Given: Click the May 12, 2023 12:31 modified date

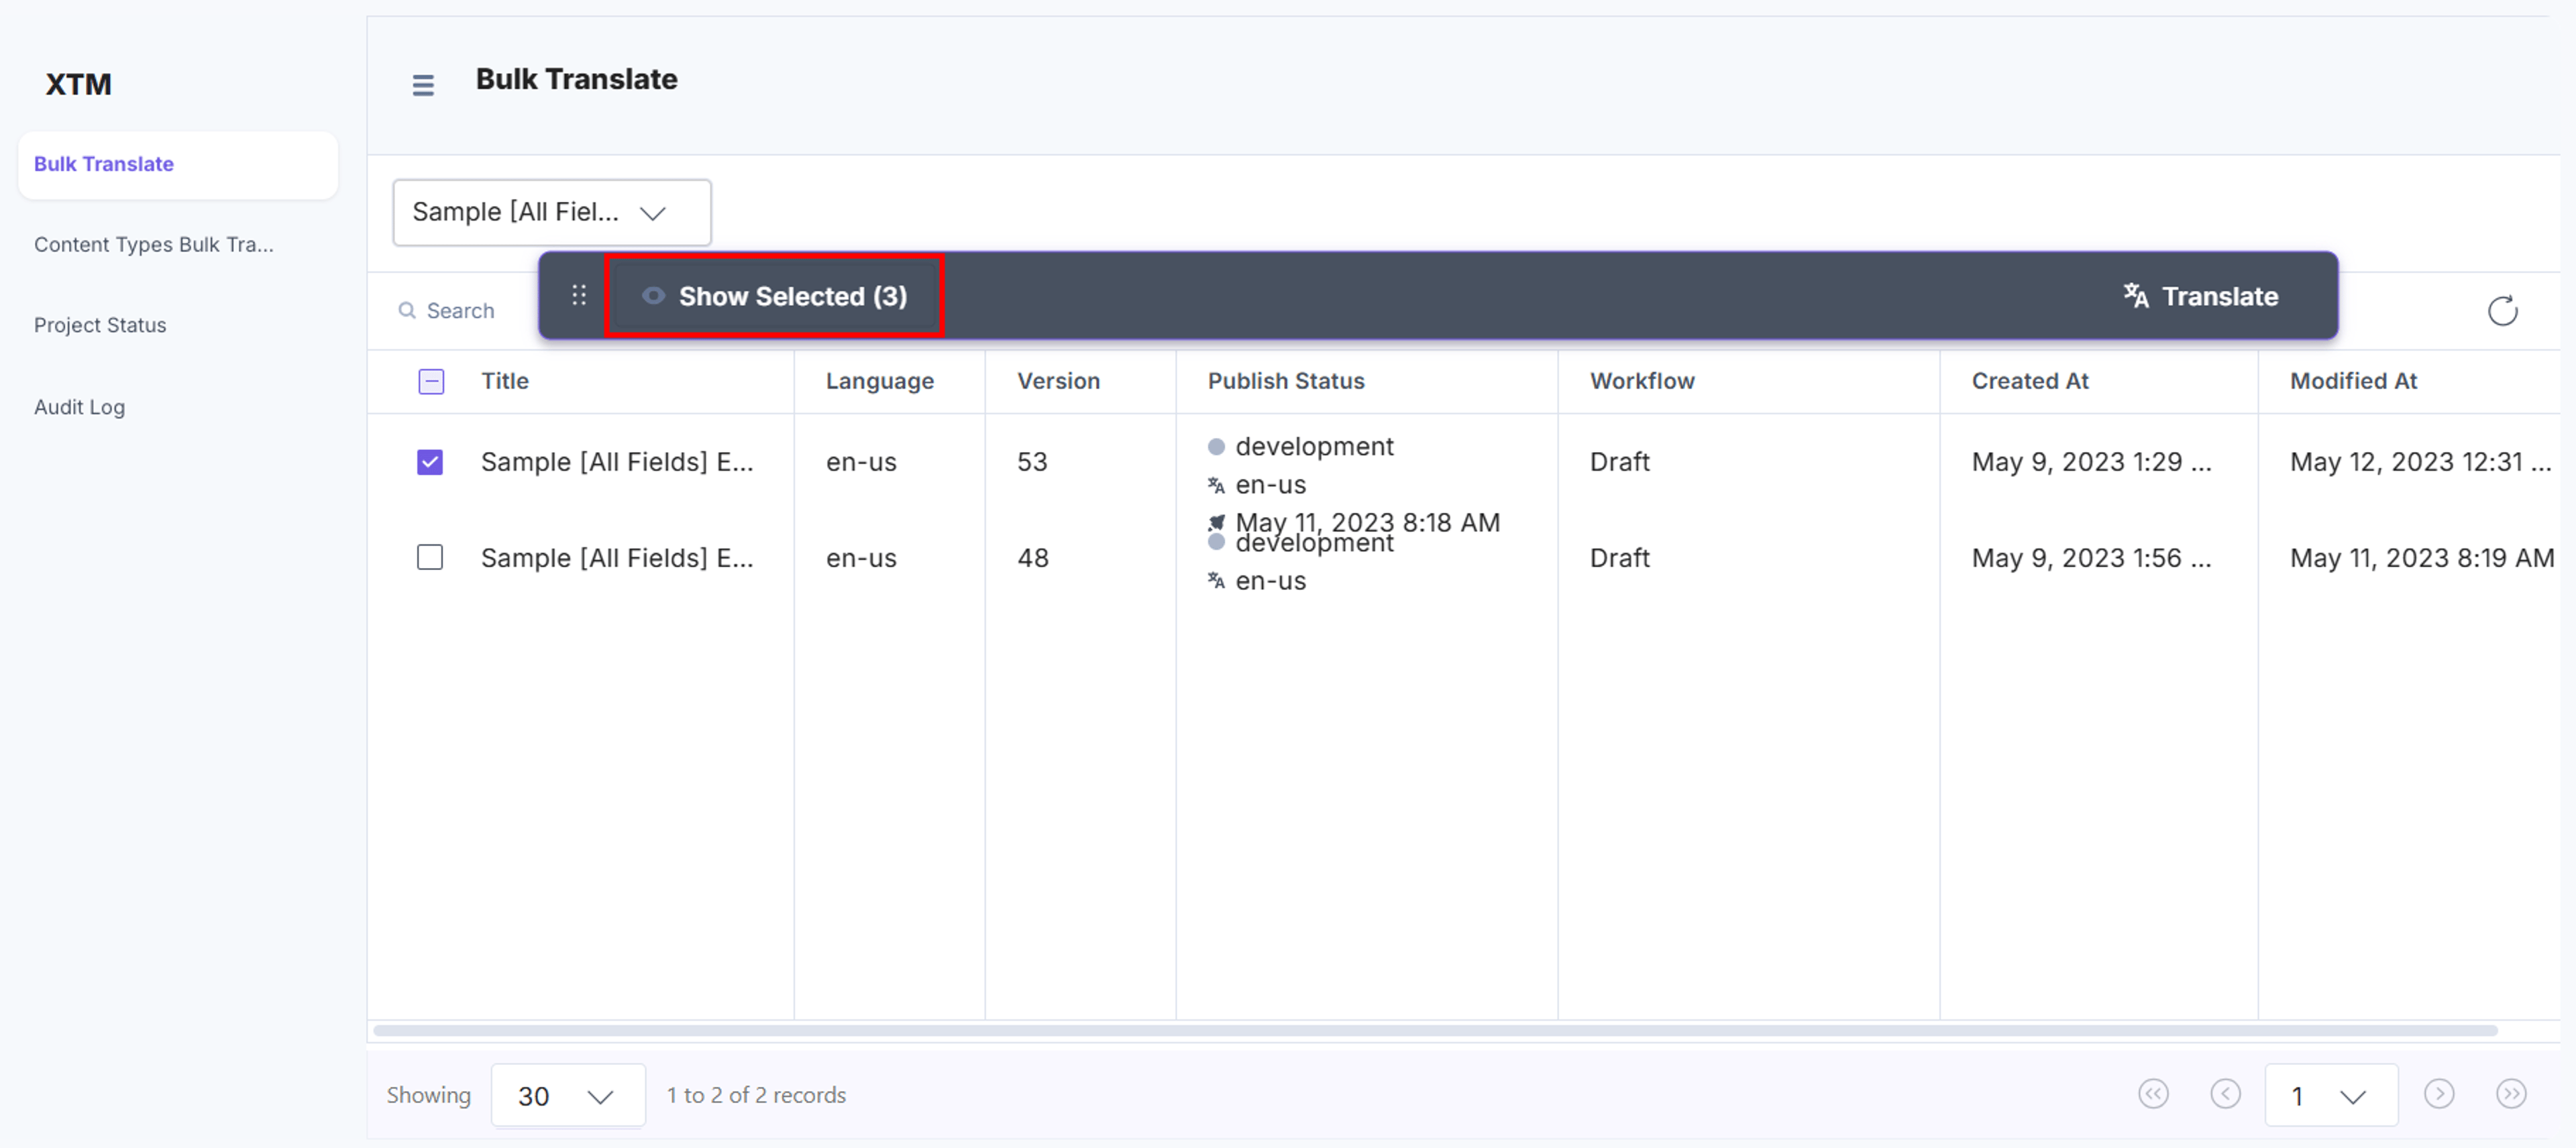Looking at the screenshot, I should pos(2420,462).
